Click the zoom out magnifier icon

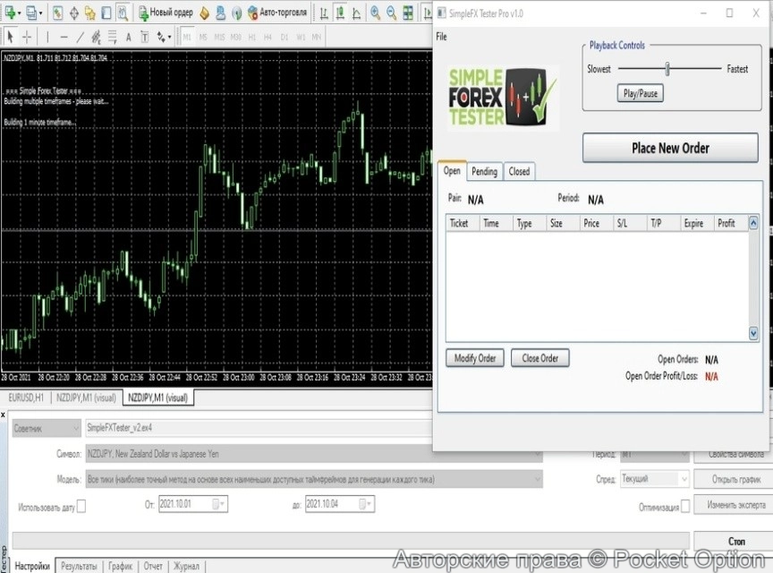click(x=392, y=13)
